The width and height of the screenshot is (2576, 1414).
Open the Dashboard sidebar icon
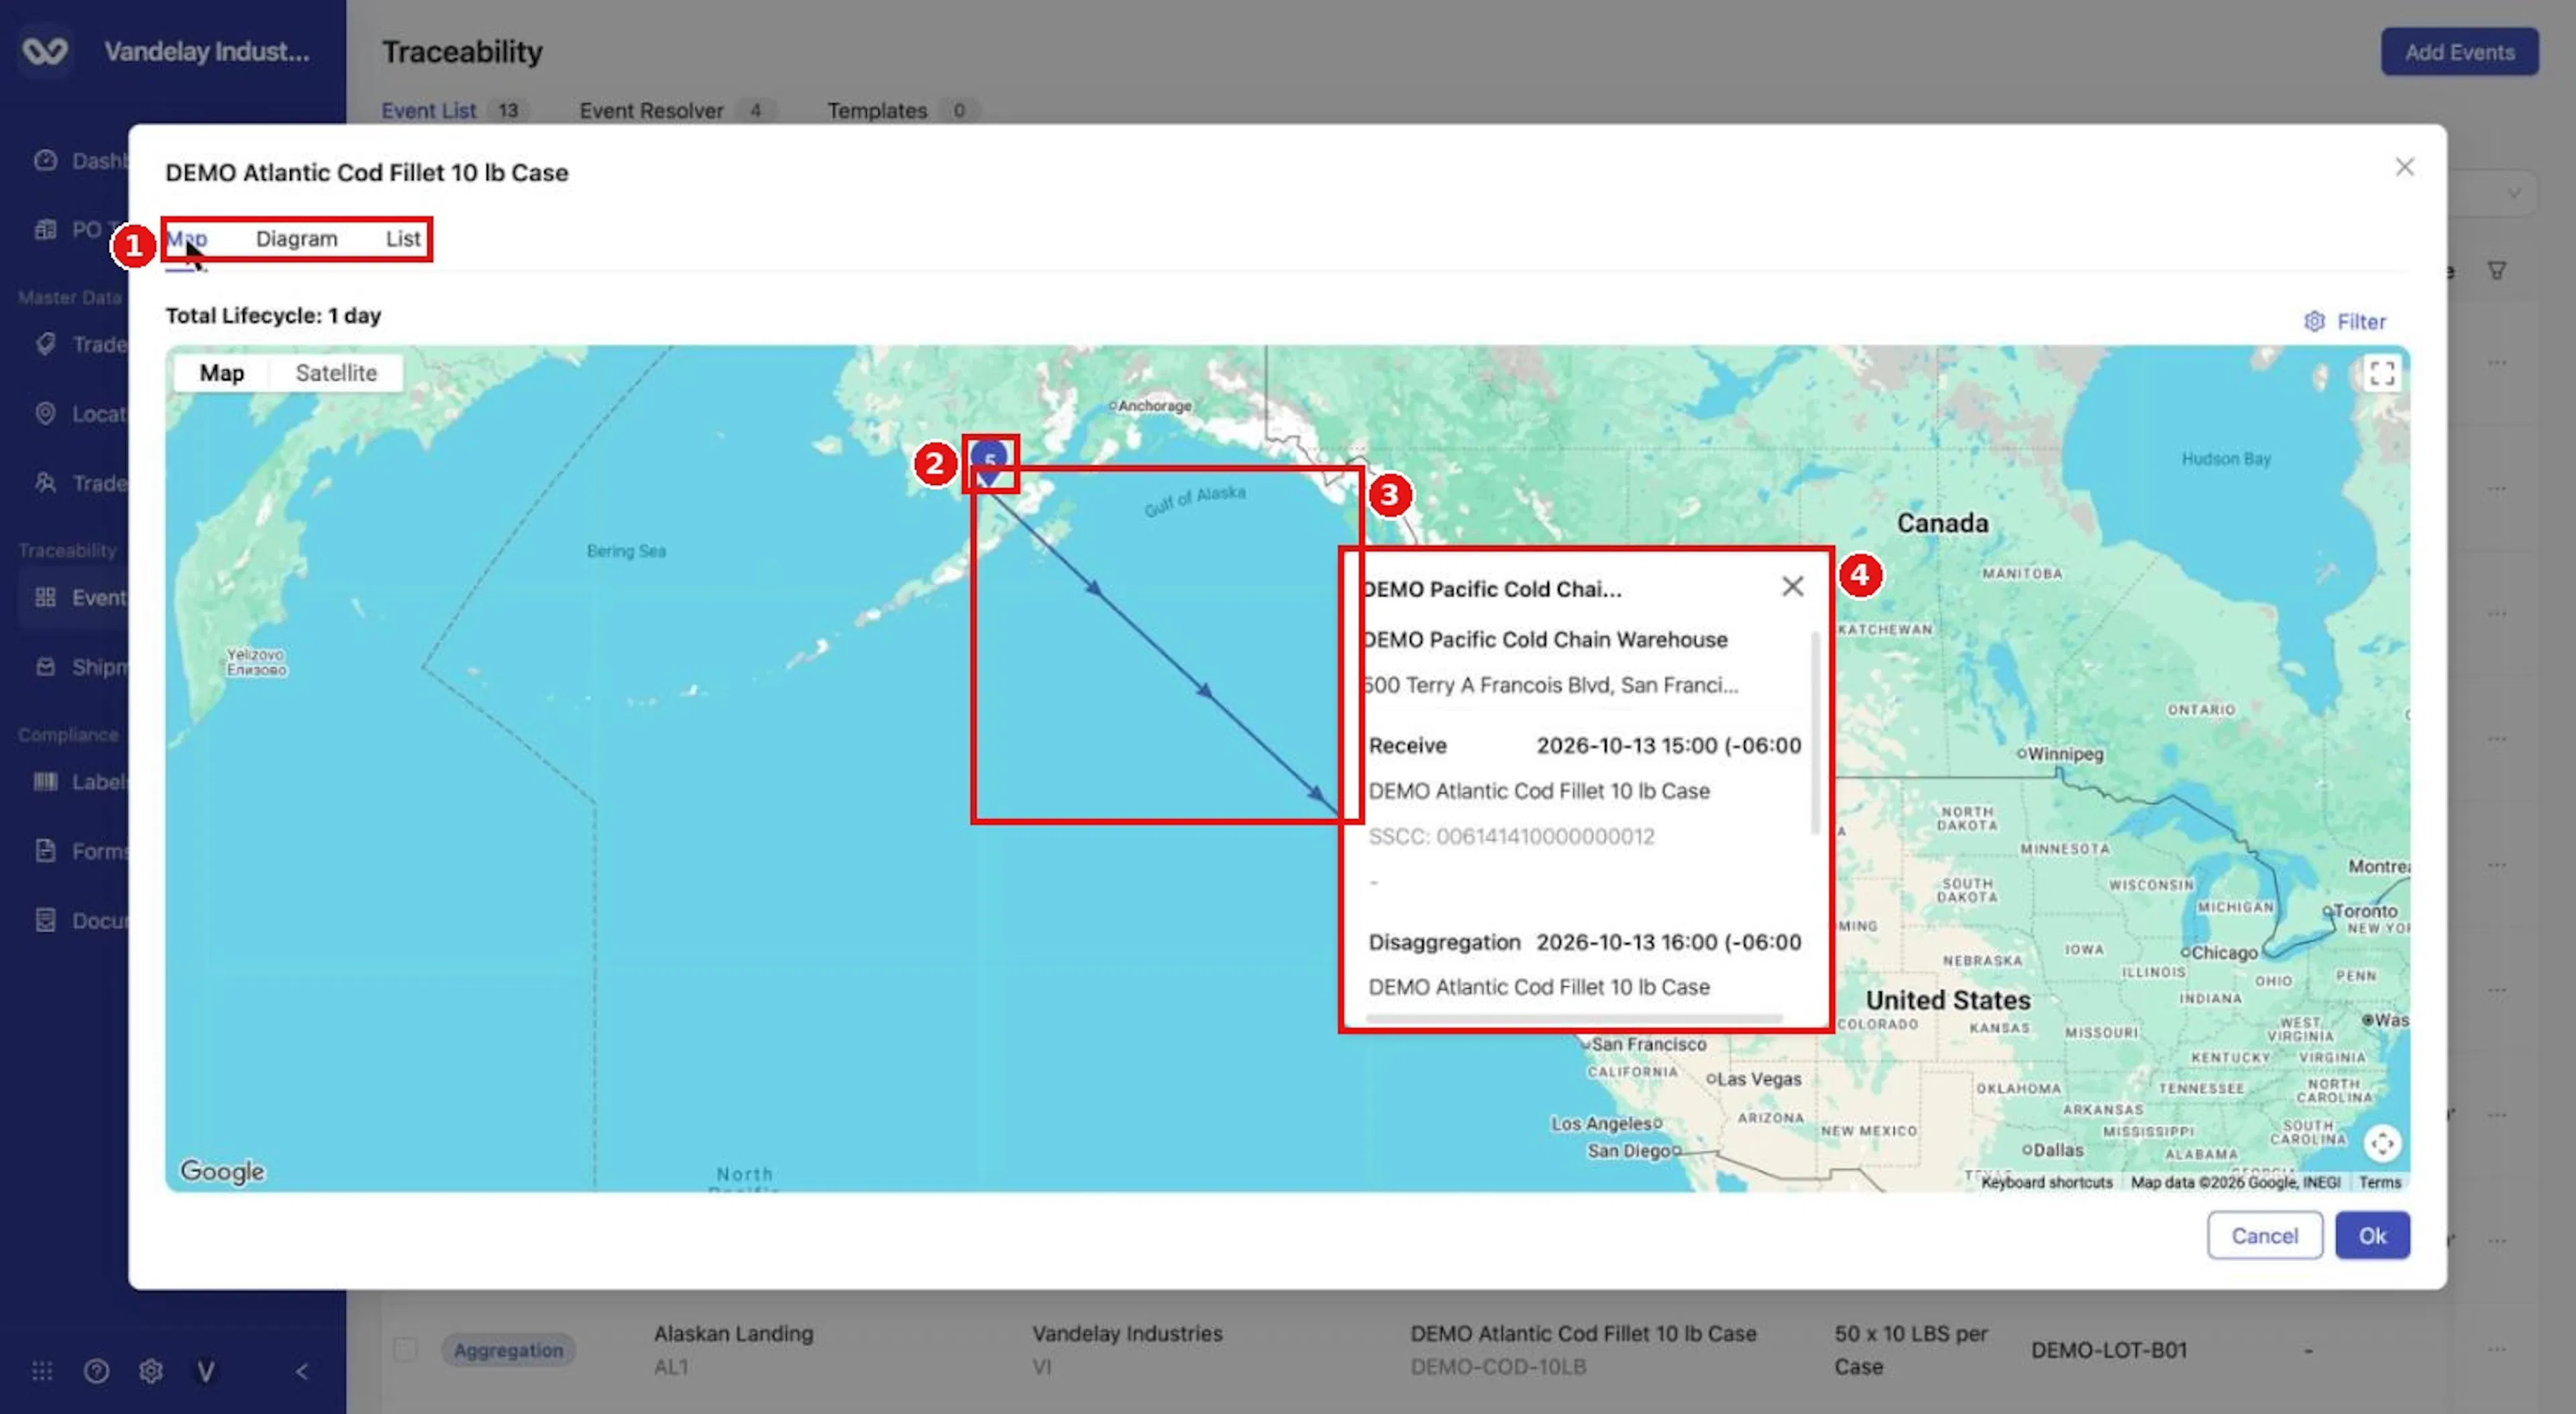point(45,160)
